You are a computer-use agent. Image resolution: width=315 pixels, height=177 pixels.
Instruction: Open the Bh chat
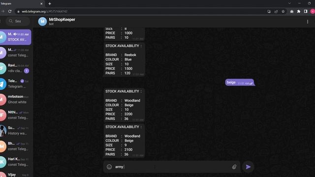pos(16,147)
